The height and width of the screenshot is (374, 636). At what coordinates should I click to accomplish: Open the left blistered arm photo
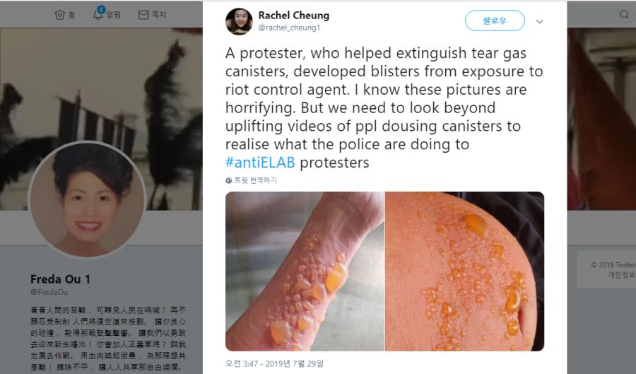tap(305, 271)
